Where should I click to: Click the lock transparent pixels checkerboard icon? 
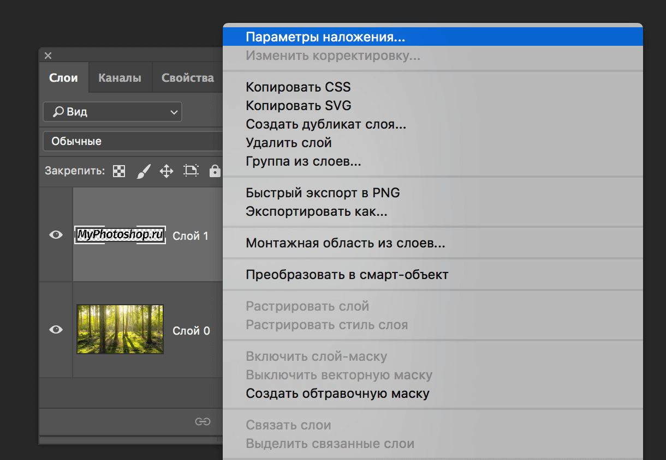[118, 171]
